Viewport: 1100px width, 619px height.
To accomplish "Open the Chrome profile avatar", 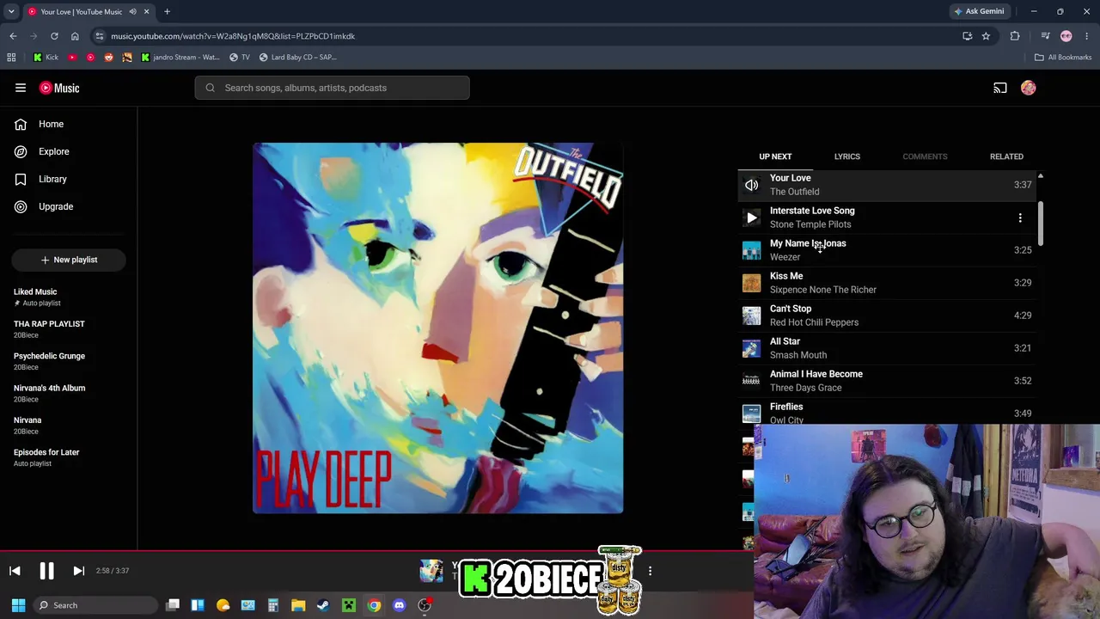I will [1066, 36].
